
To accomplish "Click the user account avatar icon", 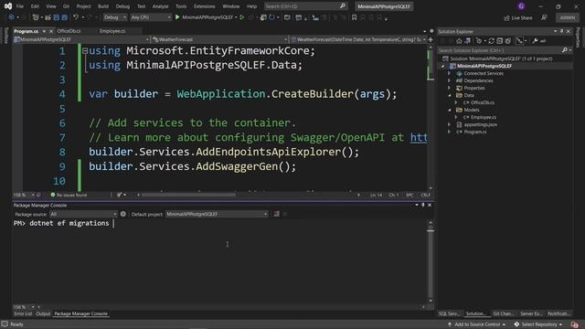I will click(x=521, y=6).
